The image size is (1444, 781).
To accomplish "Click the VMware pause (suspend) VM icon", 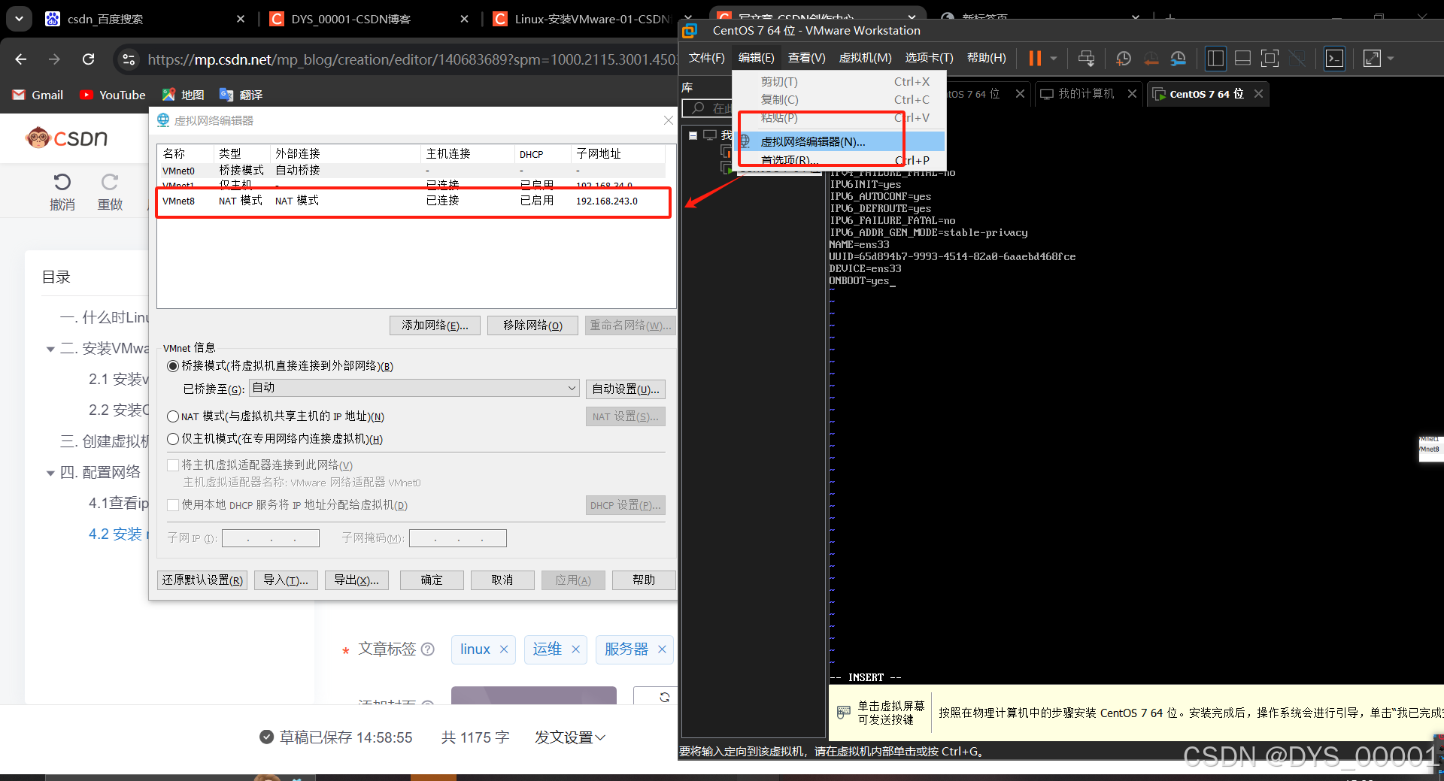I will [x=1035, y=58].
